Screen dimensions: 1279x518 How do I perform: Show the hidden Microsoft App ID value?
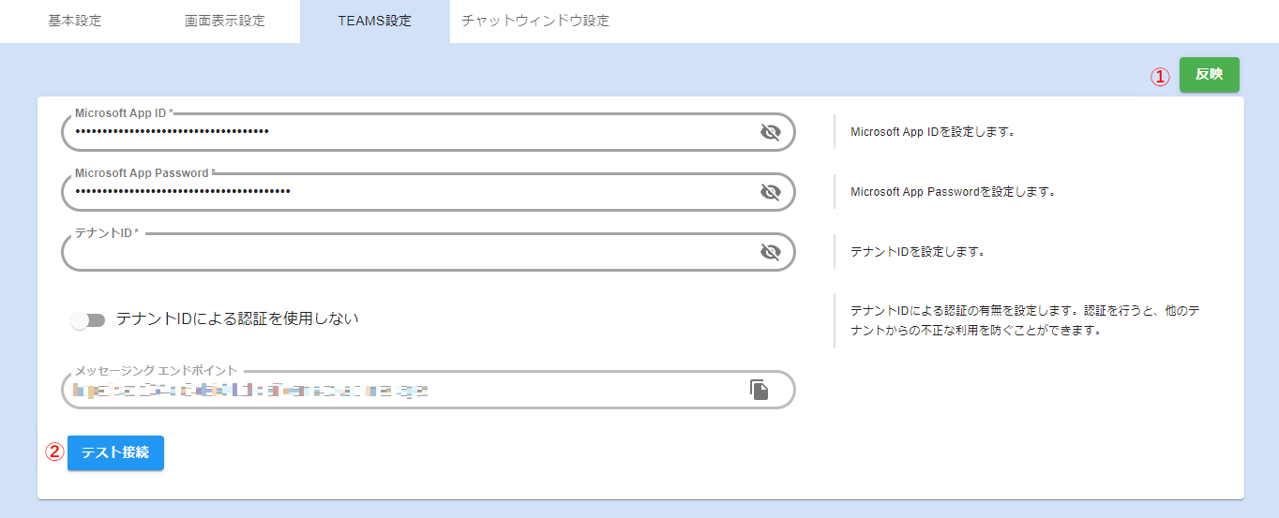(770, 132)
